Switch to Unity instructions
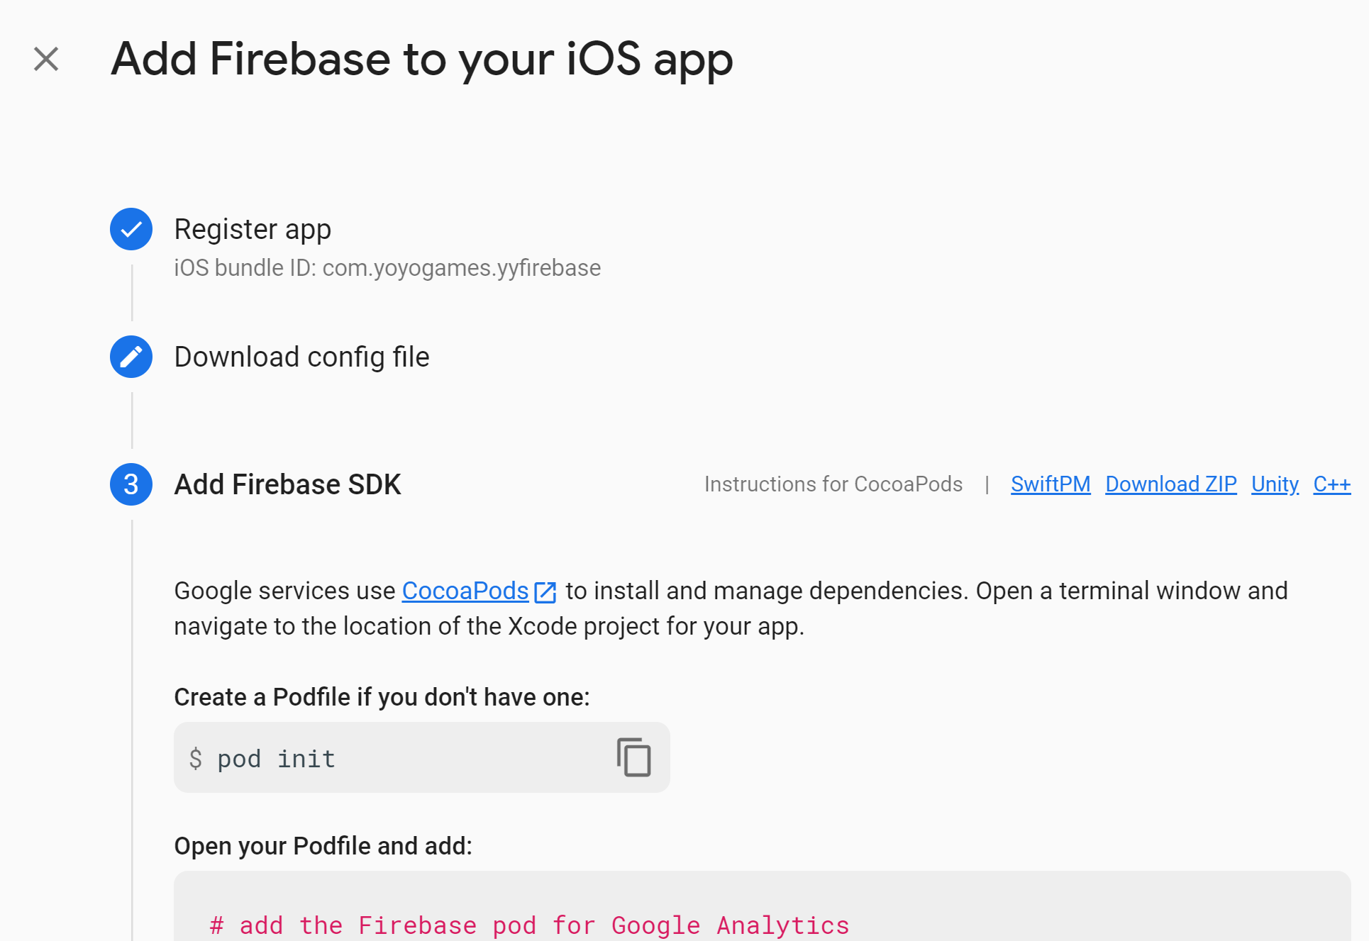 (x=1275, y=484)
